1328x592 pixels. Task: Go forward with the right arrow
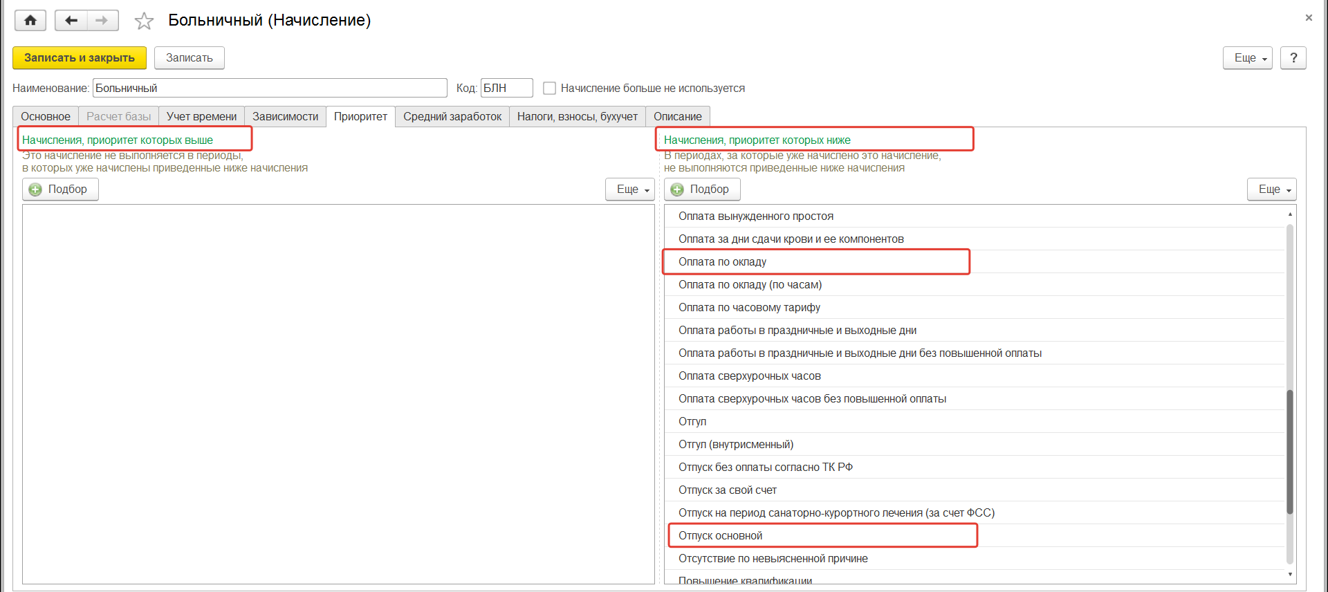(x=102, y=21)
